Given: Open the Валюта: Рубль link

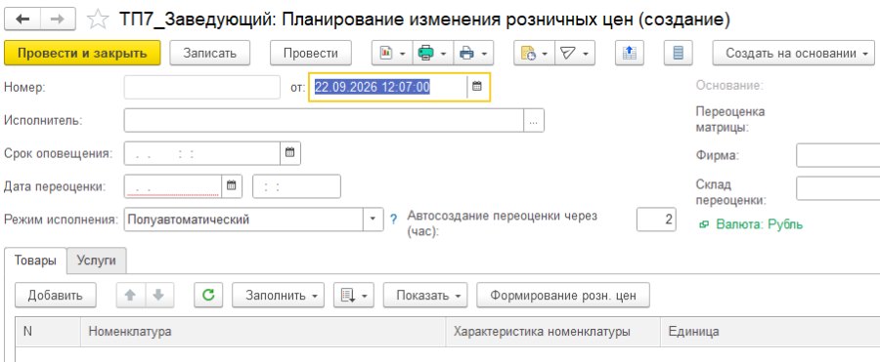Looking at the screenshot, I should tap(760, 224).
